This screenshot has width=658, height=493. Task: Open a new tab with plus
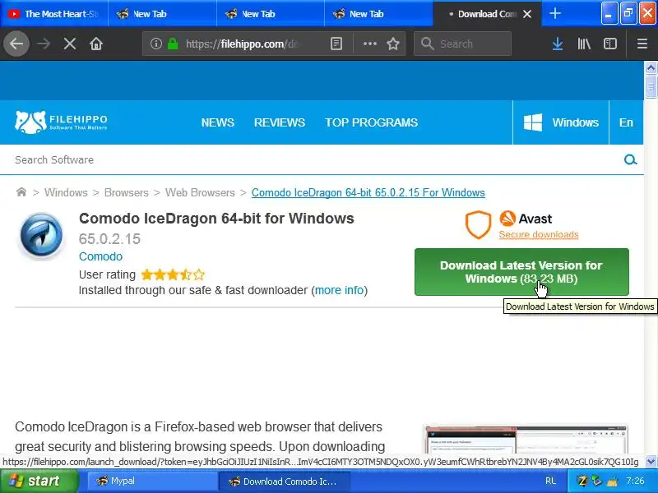coord(554,13)
